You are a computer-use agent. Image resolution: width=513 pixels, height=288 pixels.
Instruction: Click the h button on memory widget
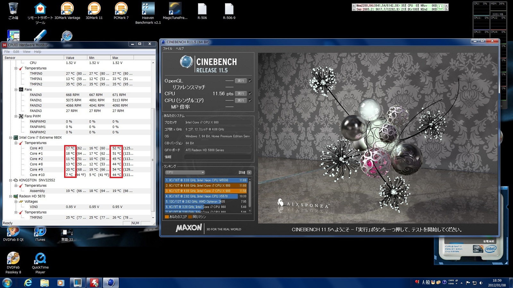[x=446, y=9]
